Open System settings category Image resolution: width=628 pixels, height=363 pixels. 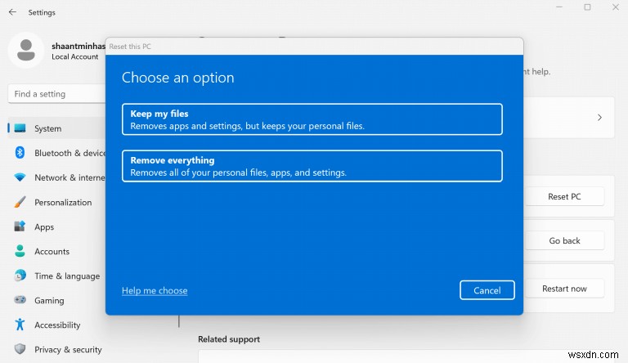pyautogui.click(x=57, y=128)
